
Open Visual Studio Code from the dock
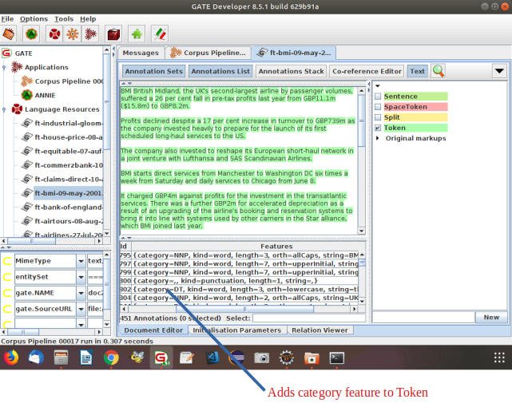click(212, 358)
